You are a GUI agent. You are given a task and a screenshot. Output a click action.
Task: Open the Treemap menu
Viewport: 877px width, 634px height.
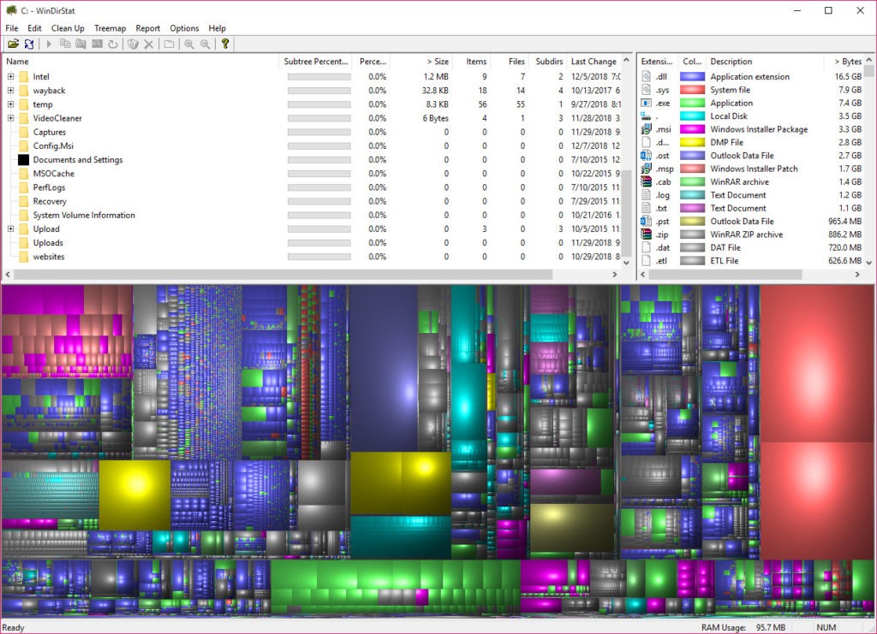click(110, 28)
